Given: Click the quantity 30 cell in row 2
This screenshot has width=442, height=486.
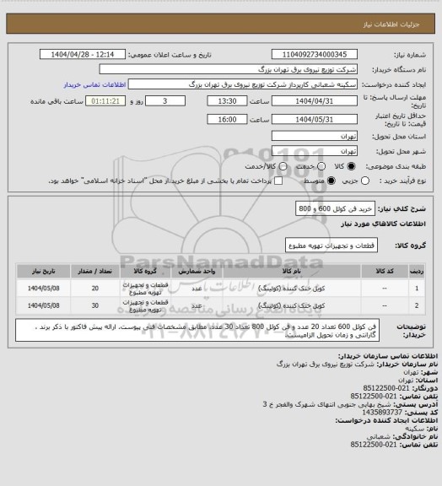Looking at the screenshot, I should point(95,305).
